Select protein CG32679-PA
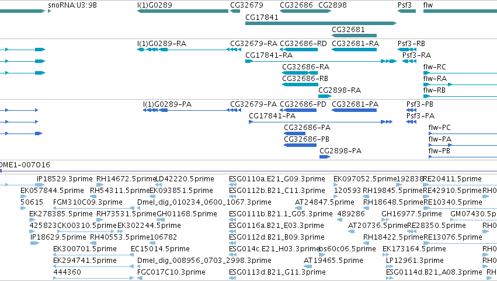Image resolution: width=497 pixels, height=281 pixels. pyautogui.click(x=234, y=110)
